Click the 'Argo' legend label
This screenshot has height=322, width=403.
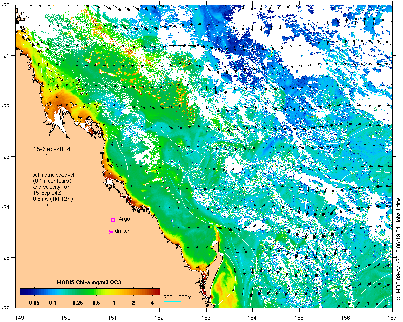tap(124, 219)
